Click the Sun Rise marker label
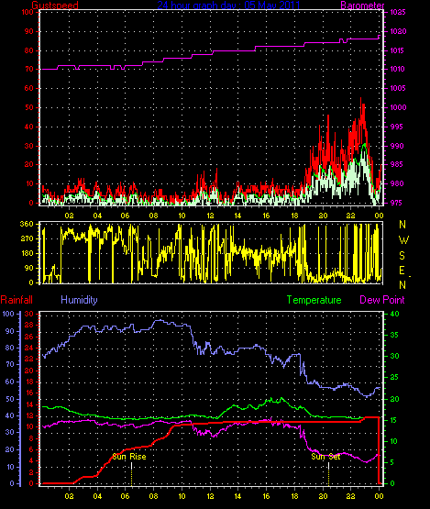The image size is (430, 509). [129, 457]
